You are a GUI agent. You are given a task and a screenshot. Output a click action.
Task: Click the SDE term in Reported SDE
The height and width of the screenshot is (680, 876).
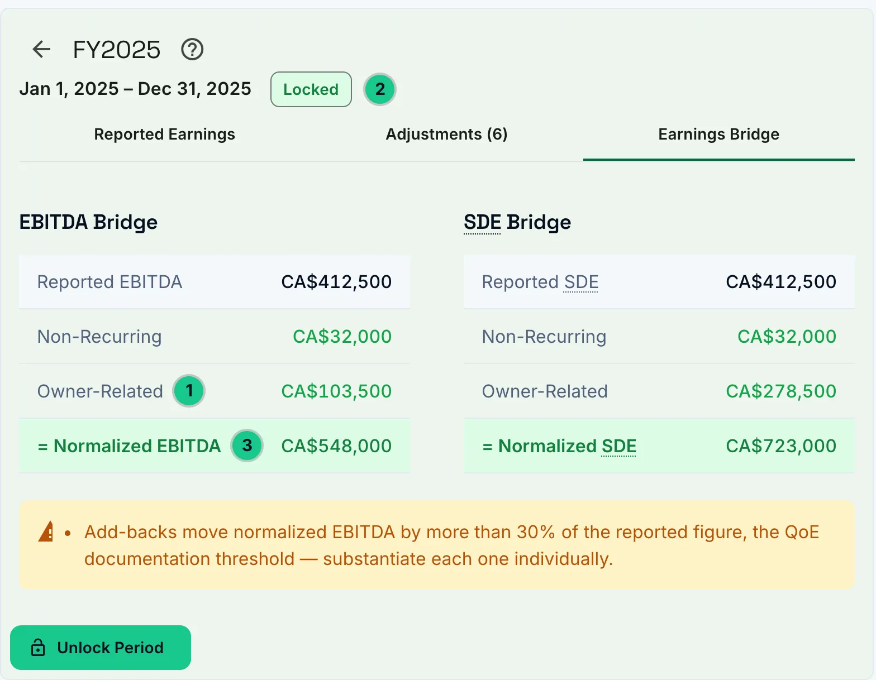pos(581,282)
